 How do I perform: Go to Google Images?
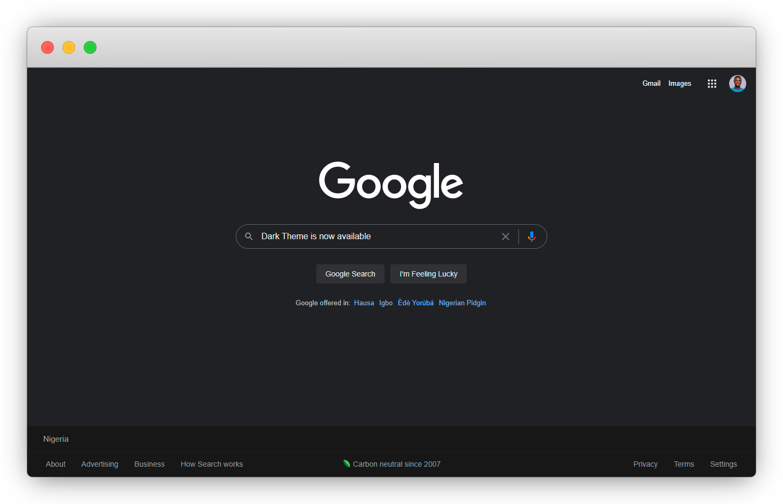pos(680,84)
